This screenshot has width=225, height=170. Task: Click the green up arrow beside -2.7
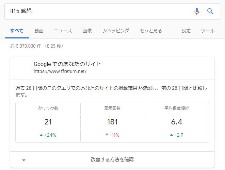pyautogui.click(x=172, y=135)
